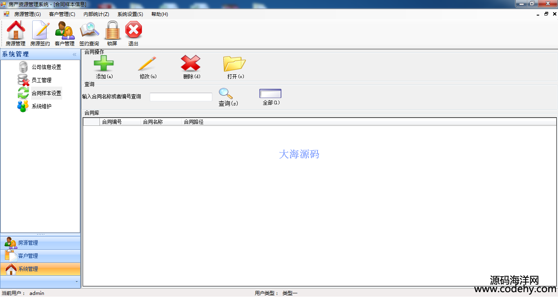The width and height of the screenshot is (558, 297).
Task: Open the 系统设置(S) menu
Action: pos(130,14)
